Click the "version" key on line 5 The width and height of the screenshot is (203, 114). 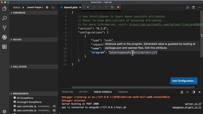tap(85, 28)
